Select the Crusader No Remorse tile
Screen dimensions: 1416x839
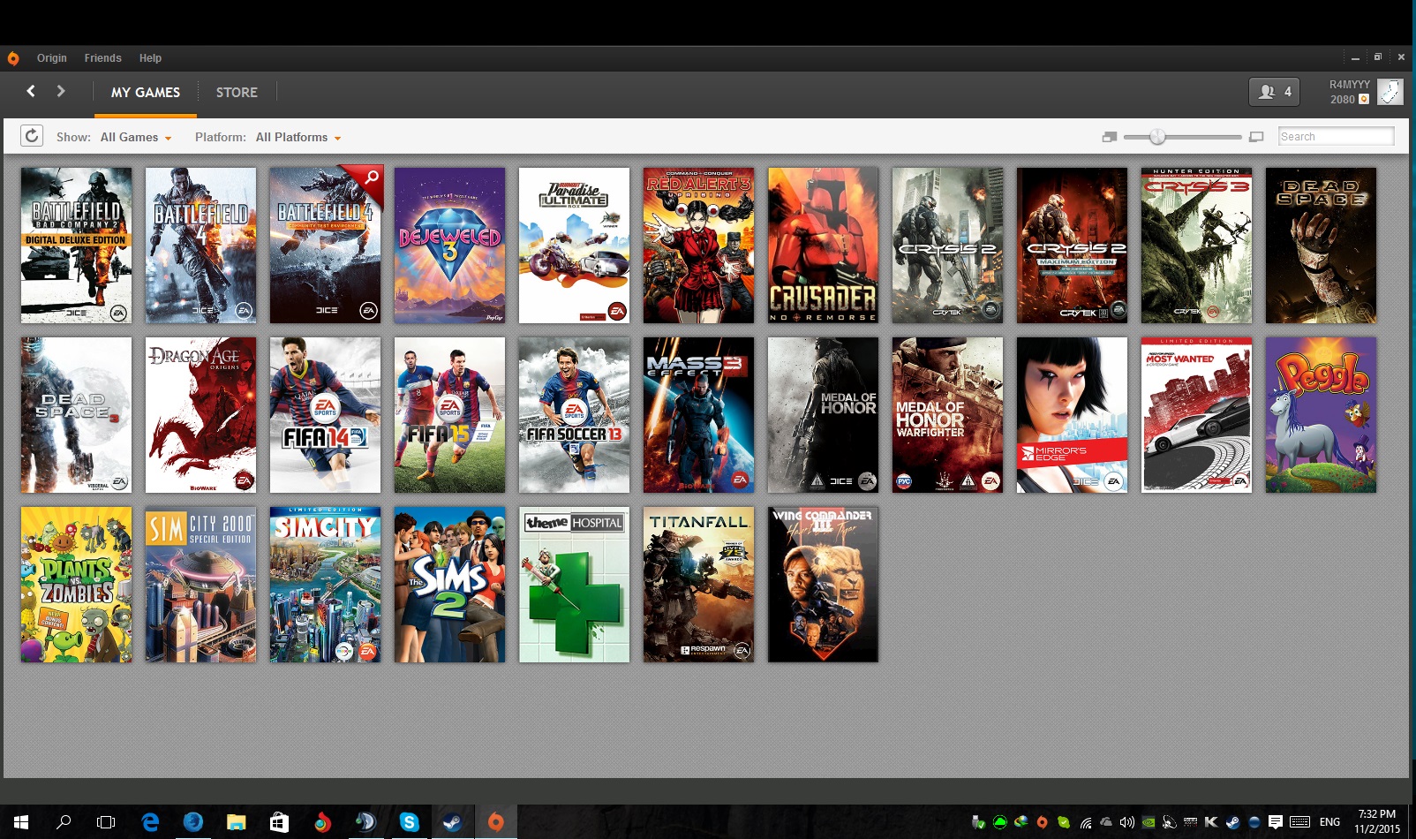(824, 246)
